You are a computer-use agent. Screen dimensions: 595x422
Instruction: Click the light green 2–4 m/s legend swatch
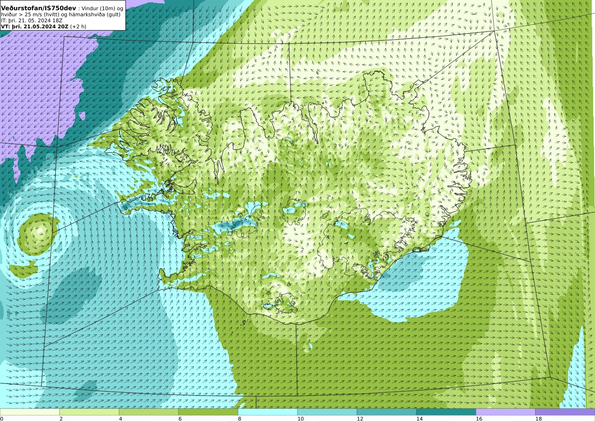click(x=89, y=412)
